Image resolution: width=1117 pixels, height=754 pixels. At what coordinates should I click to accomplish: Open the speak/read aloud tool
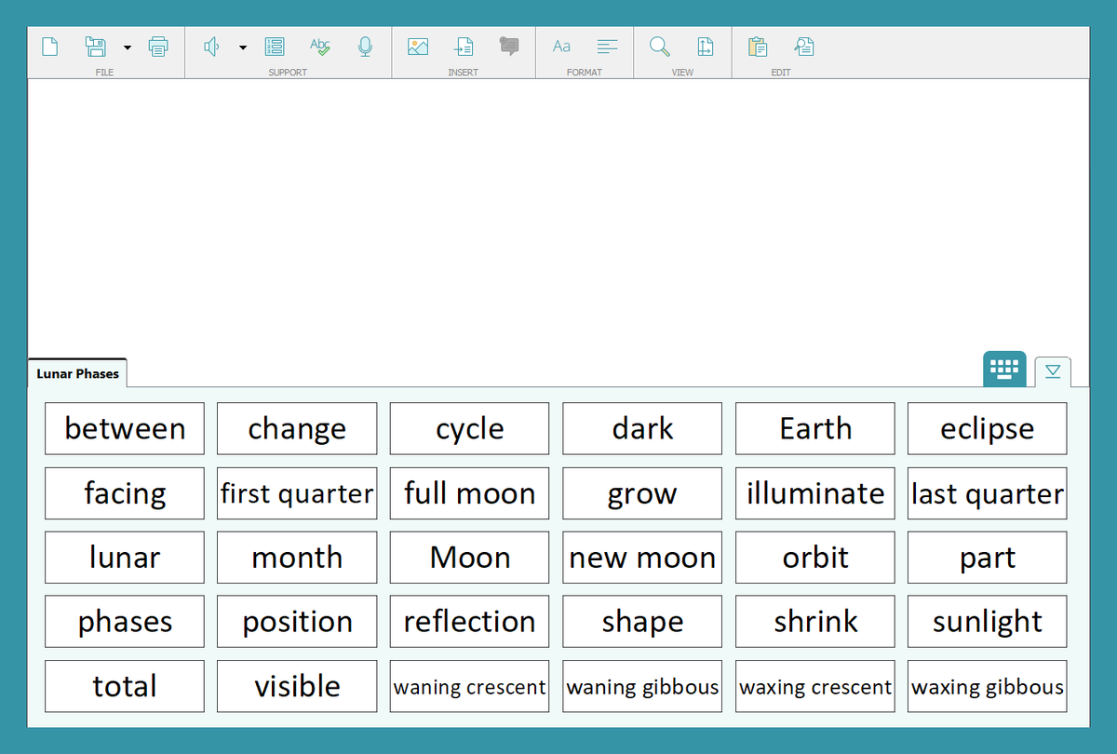tap(211, 46)
